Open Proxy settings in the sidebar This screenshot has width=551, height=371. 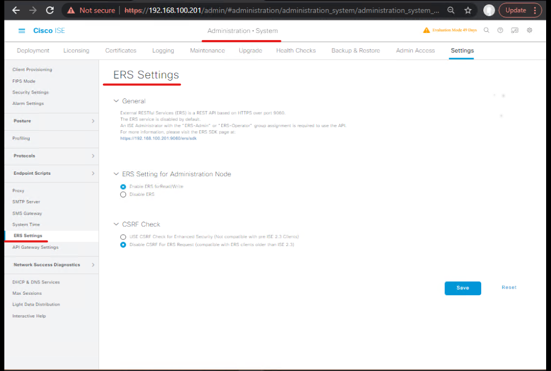[x=18, y=190]
